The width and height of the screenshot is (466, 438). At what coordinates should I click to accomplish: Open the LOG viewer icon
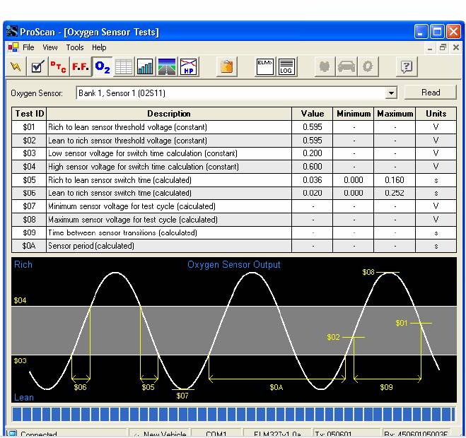coord(286,67)
